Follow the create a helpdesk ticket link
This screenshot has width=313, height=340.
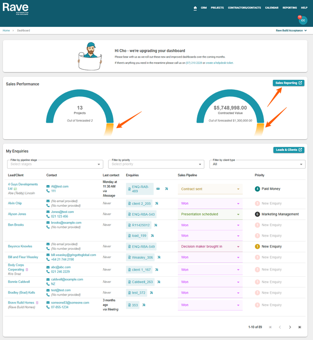tap(219, 63)
